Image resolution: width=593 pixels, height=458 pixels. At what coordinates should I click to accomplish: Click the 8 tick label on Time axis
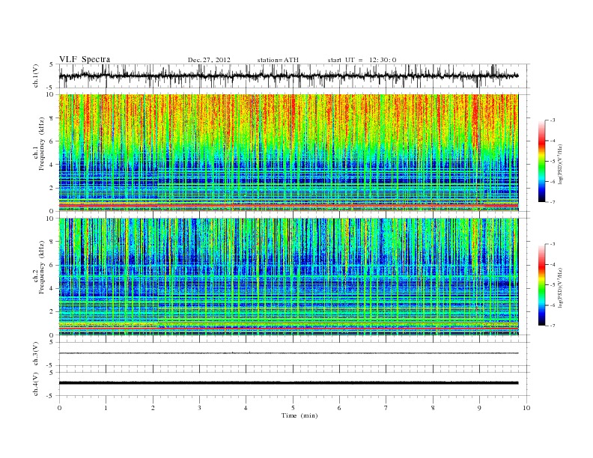coord(433,408)
